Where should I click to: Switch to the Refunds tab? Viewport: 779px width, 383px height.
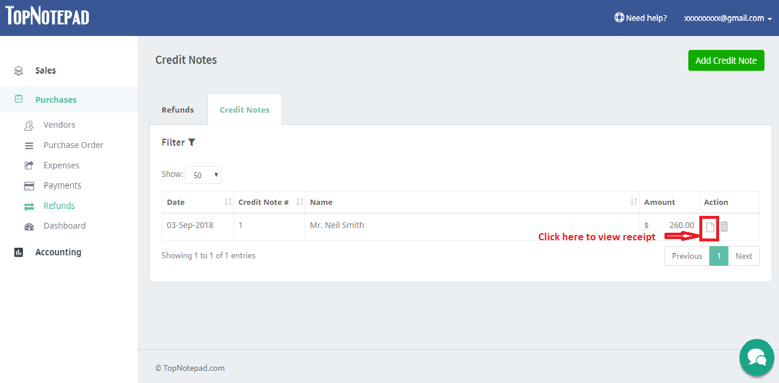click(178, 110)
